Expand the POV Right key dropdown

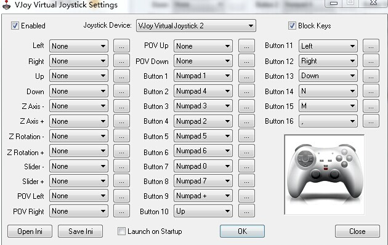tap(79, 211)
